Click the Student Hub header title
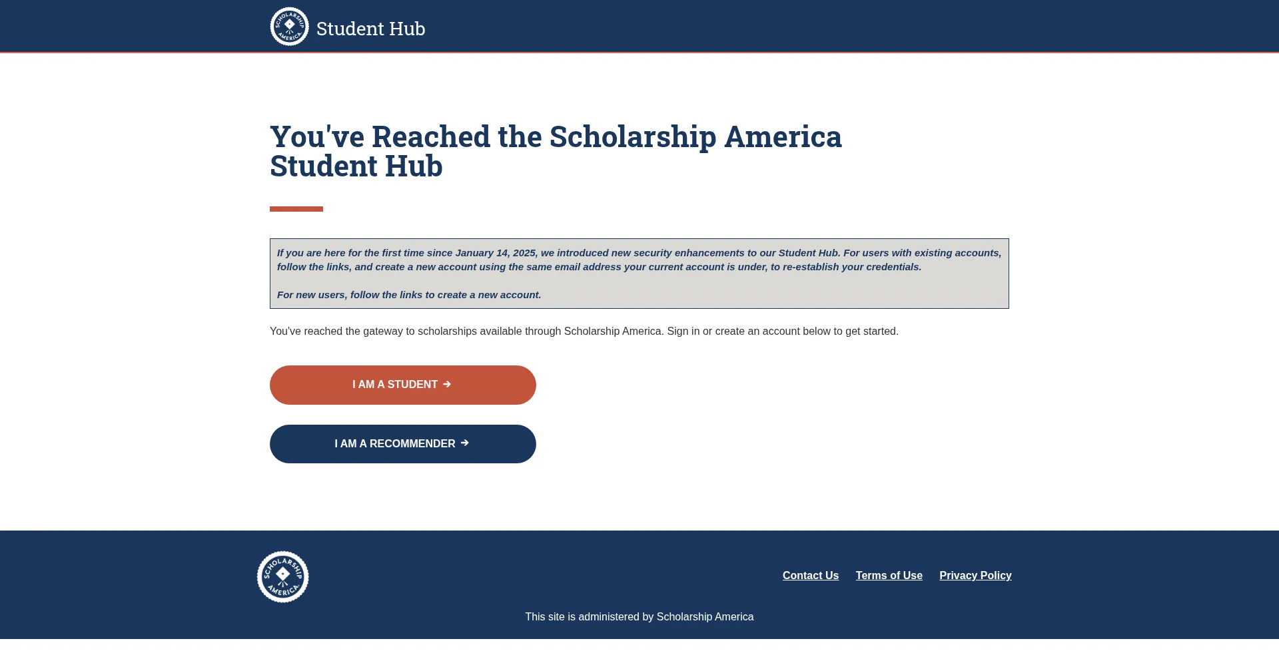1279x661 pixels. [370, 29]
